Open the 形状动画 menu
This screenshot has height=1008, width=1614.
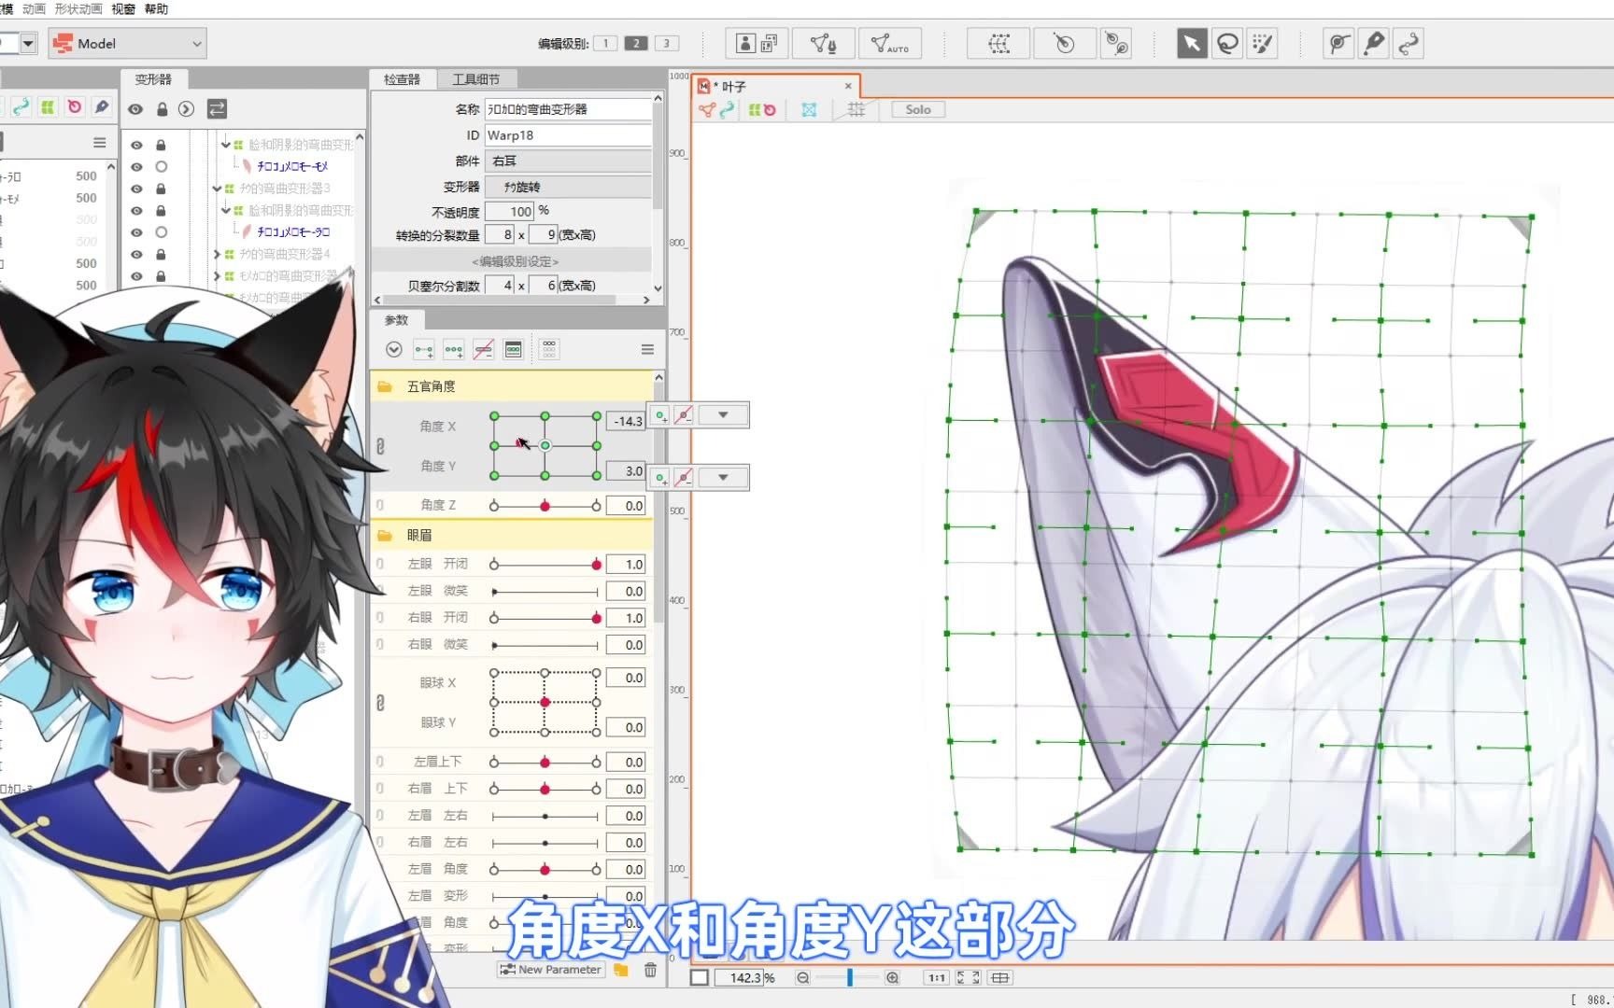pos(78,8)
